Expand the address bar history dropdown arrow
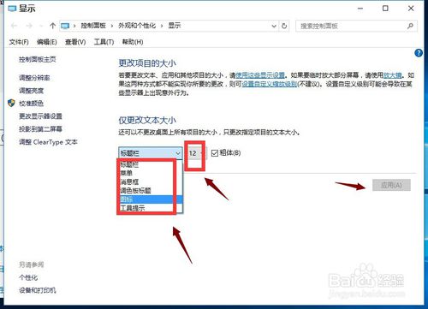428x309 pixels. 274,26
